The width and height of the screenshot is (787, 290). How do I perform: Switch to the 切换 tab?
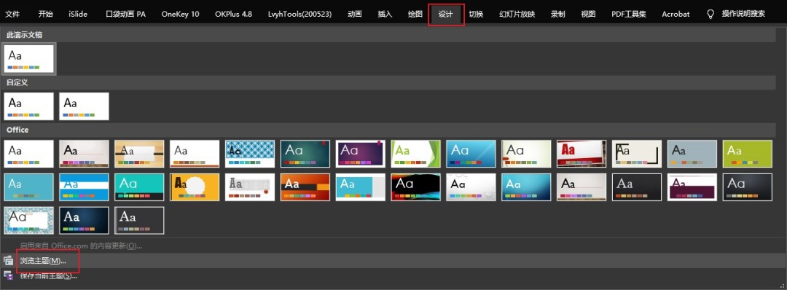tap(476, 14)
